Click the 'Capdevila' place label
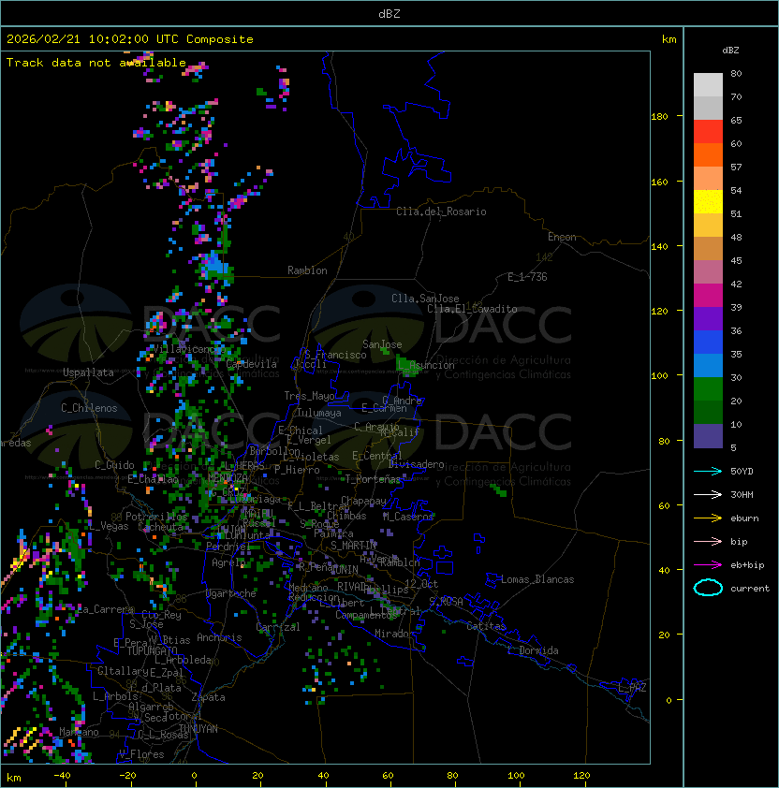Image resolution: width=779 pixels, height=788 pixels. click(x=251, y=364)
